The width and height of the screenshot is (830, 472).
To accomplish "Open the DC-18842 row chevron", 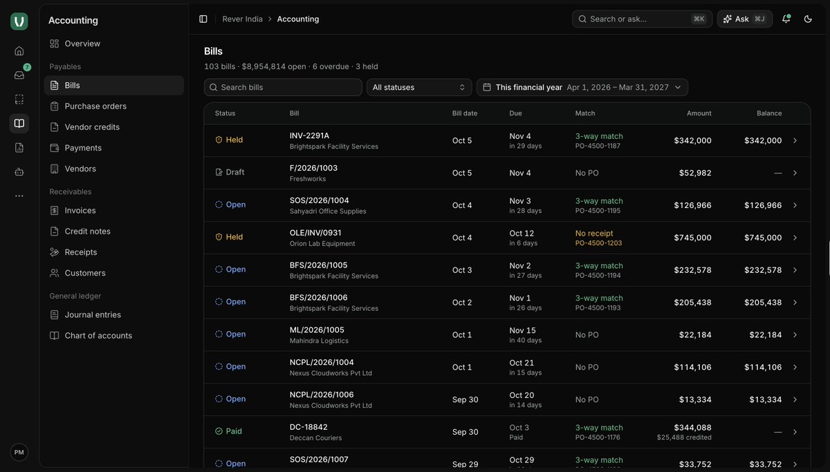I will coord(795,432).
